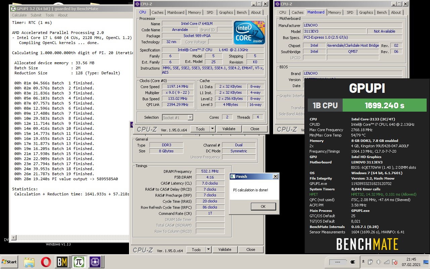Click Validate in CPU-Z Memory window
430x269 pixels.
tap(225, 249)
